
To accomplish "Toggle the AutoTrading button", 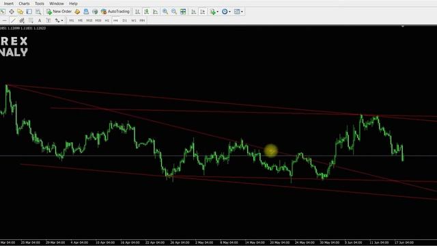I will coord(115,12).
